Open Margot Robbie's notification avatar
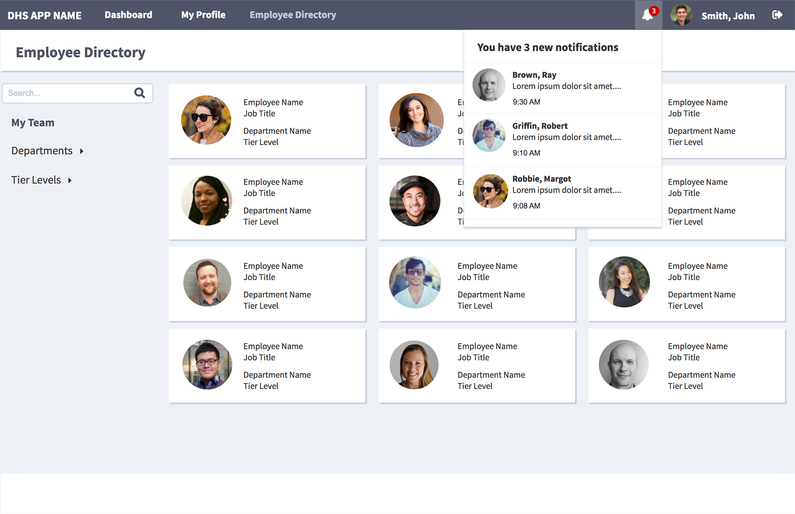795x514 pixels. click(490, 191)
